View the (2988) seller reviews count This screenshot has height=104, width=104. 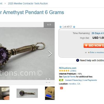(73, 71)
